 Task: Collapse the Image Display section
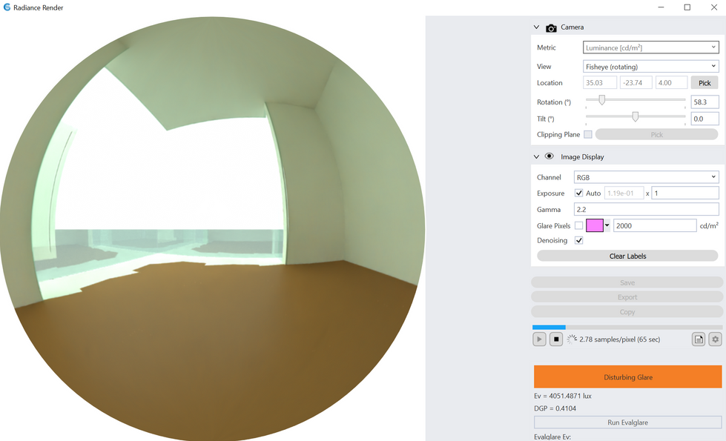(535, 156)
